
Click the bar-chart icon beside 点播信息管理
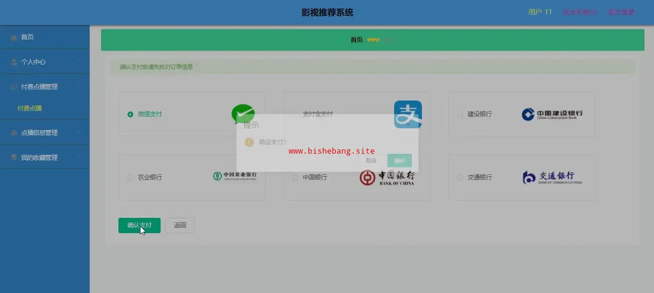click(x=14, y=133)
